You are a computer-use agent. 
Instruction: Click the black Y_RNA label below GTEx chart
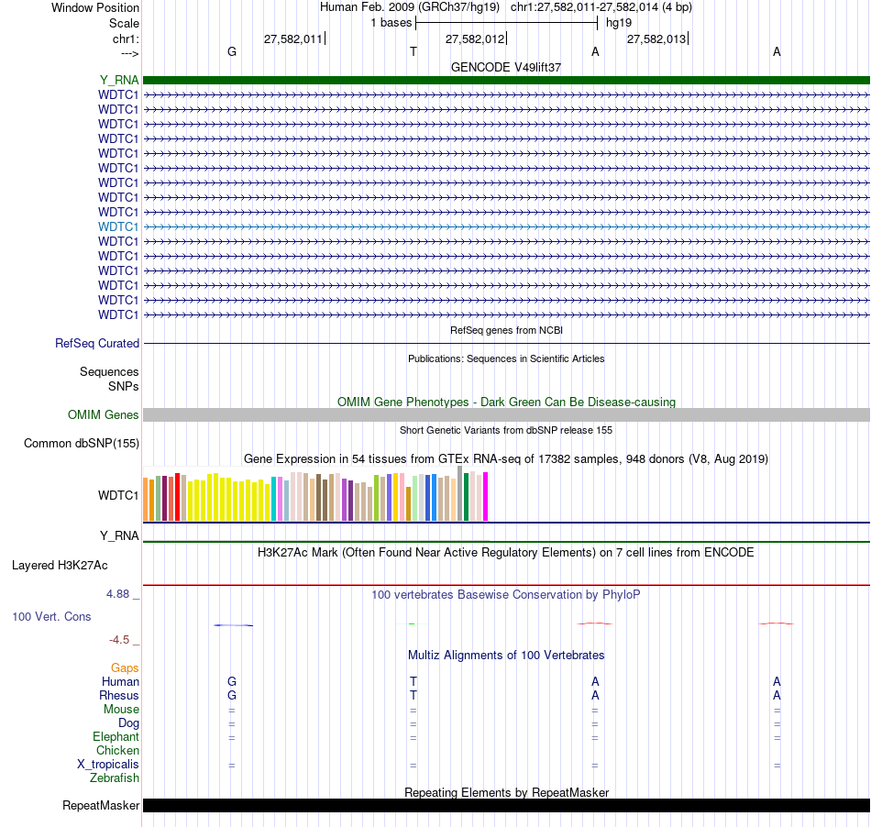point(119,535)
